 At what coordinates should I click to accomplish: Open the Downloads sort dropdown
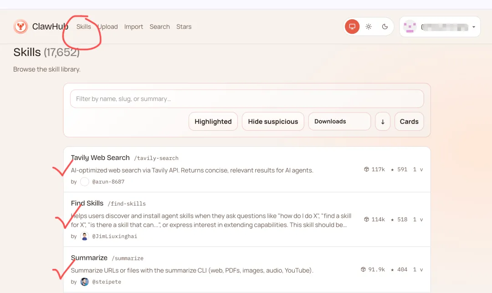pos(339,121)
